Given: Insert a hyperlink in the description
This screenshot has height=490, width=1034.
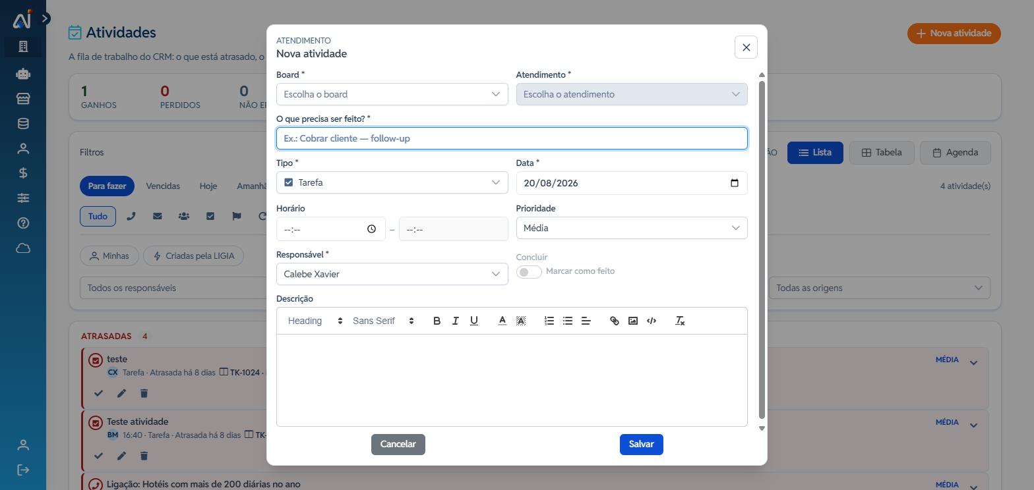Looking at the screenshot, I should click(614, 321).
